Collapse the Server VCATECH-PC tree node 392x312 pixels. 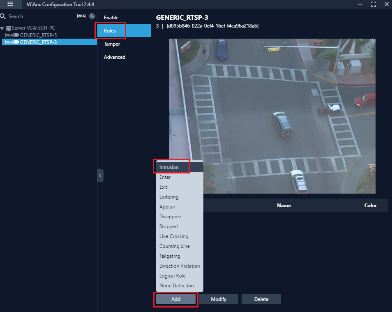[2, 28]
